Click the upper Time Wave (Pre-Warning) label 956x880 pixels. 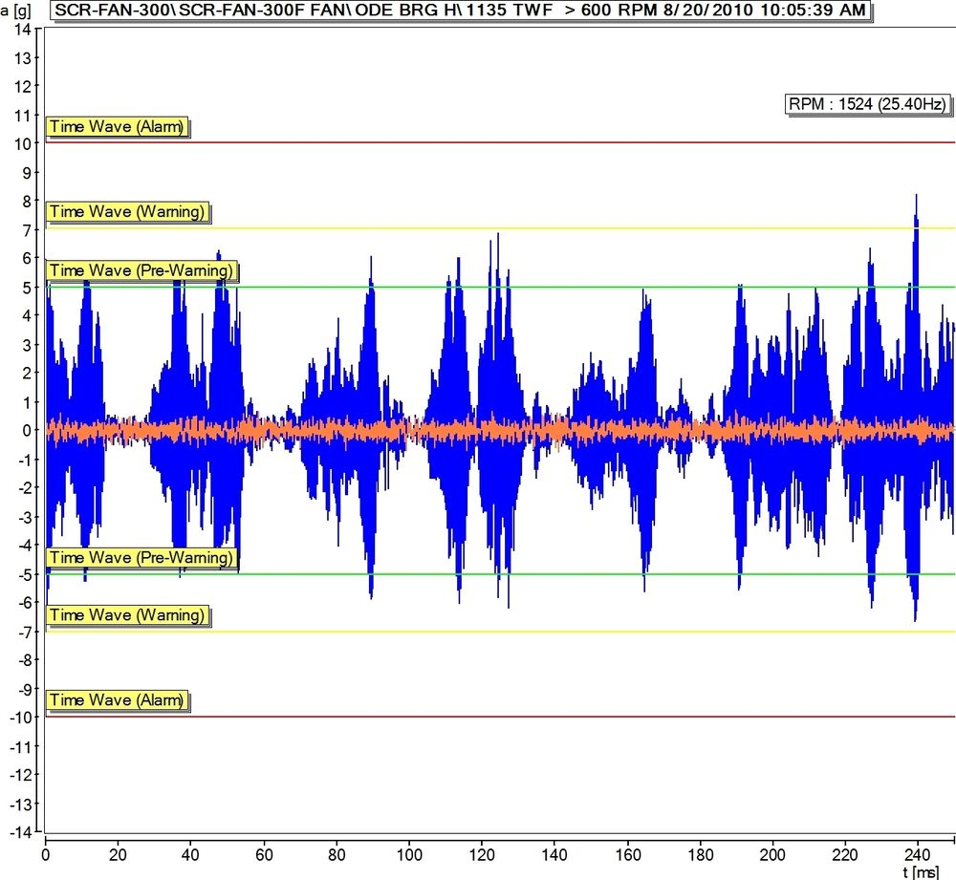(x=142, y=270)
